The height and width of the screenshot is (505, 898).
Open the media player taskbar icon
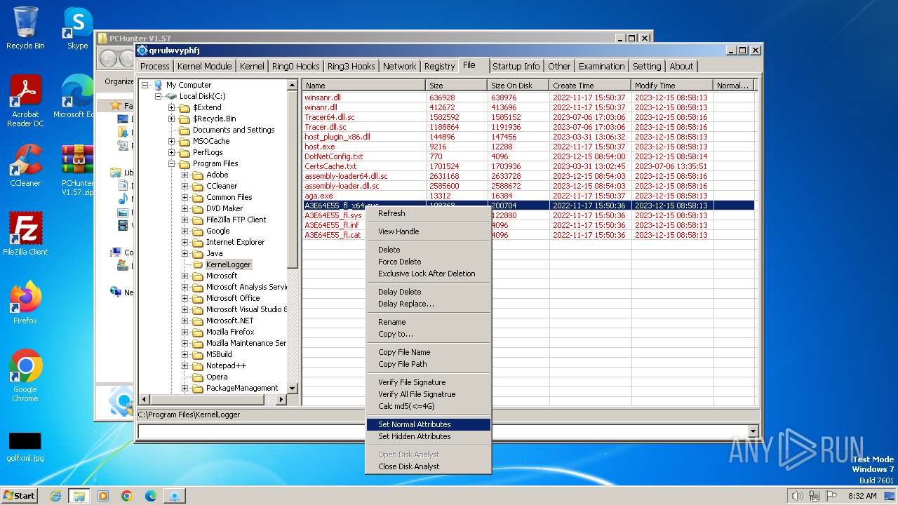pyautogui.click(x=103, y=496)
